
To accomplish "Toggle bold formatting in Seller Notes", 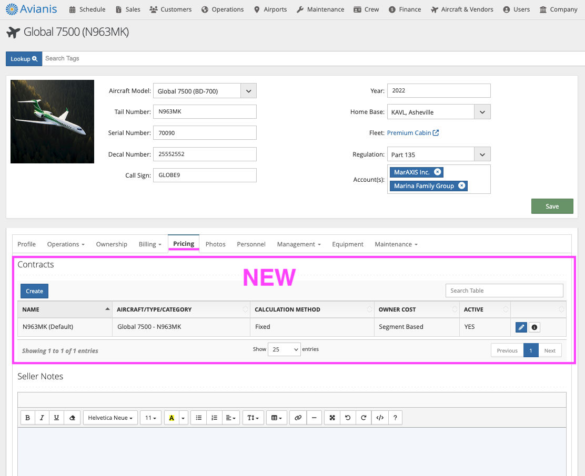I will pyautogui.click(x=27, y=418).
